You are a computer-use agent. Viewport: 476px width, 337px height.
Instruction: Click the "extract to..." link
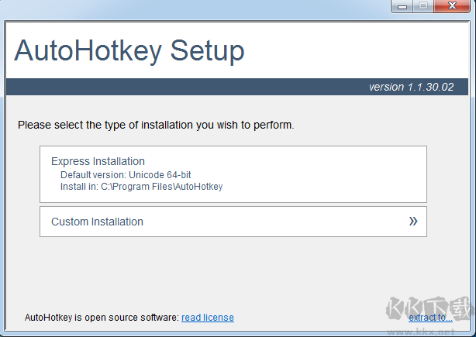(430, 318)
